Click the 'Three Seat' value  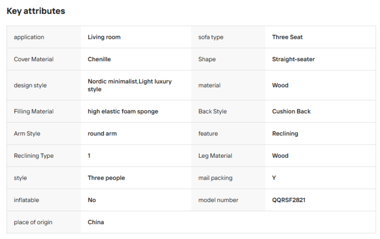point(287,37)
